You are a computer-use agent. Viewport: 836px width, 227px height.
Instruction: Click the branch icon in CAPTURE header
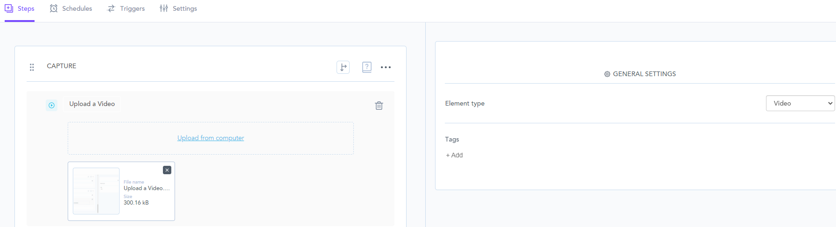[343, 67]
